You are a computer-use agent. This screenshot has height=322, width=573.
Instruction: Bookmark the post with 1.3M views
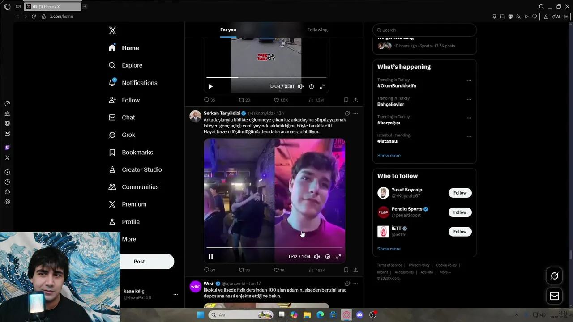coord(346,100)
